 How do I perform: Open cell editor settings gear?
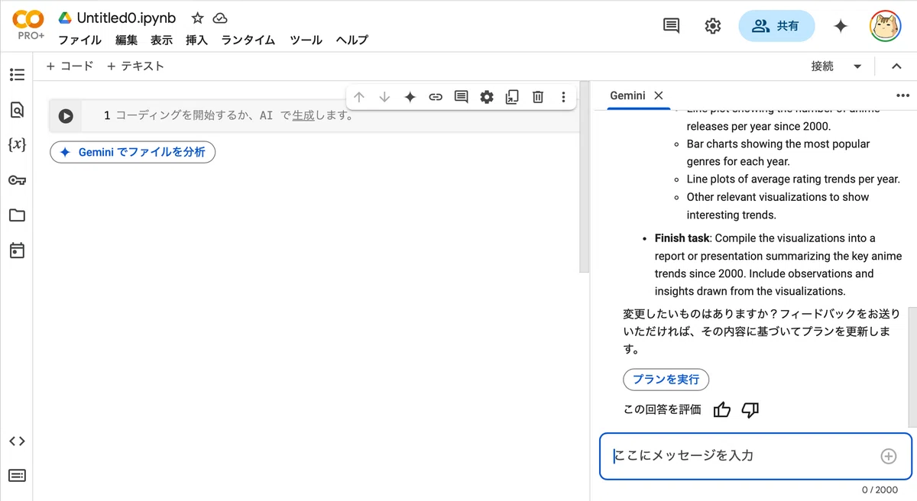coord(487,97)
